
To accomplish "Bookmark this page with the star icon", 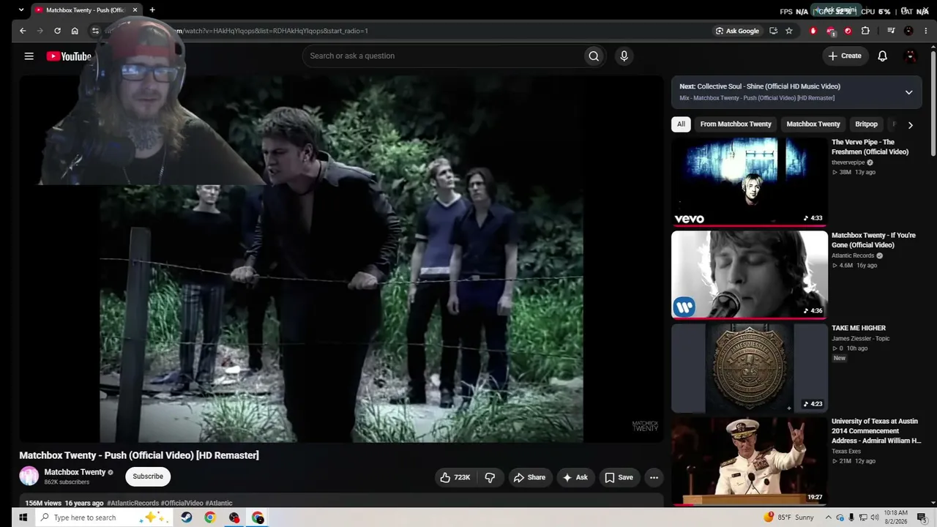I will (x=789, y=31).
